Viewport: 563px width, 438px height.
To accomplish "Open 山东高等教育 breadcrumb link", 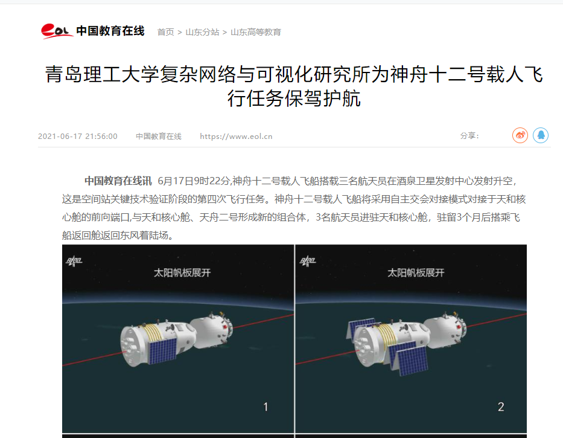I will 256,32.
